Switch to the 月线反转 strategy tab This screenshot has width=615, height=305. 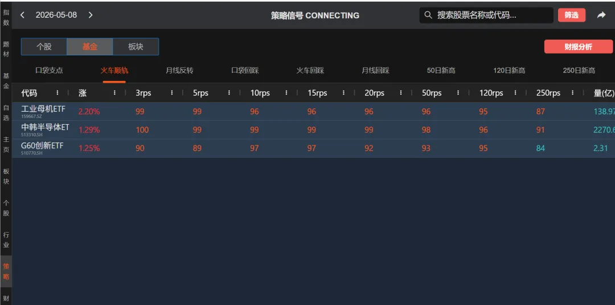point(179,71)
